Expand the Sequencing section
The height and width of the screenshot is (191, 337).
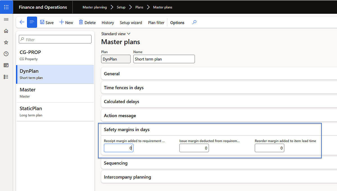tap(116, 163)
